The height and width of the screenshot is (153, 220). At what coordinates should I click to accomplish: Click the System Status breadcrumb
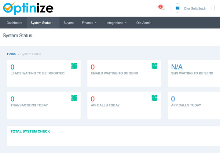coord(31,54)
